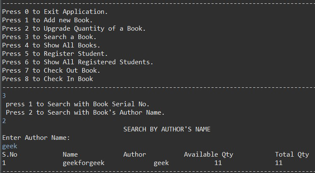The width and height of the screenshot is (315, 173).
Task: Click the 'Press 5 to Register Student.' line
Action: coord(55,54)
